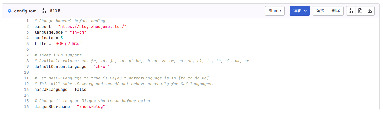Open the 编辑 edit dropdown

tap(299, 11)
